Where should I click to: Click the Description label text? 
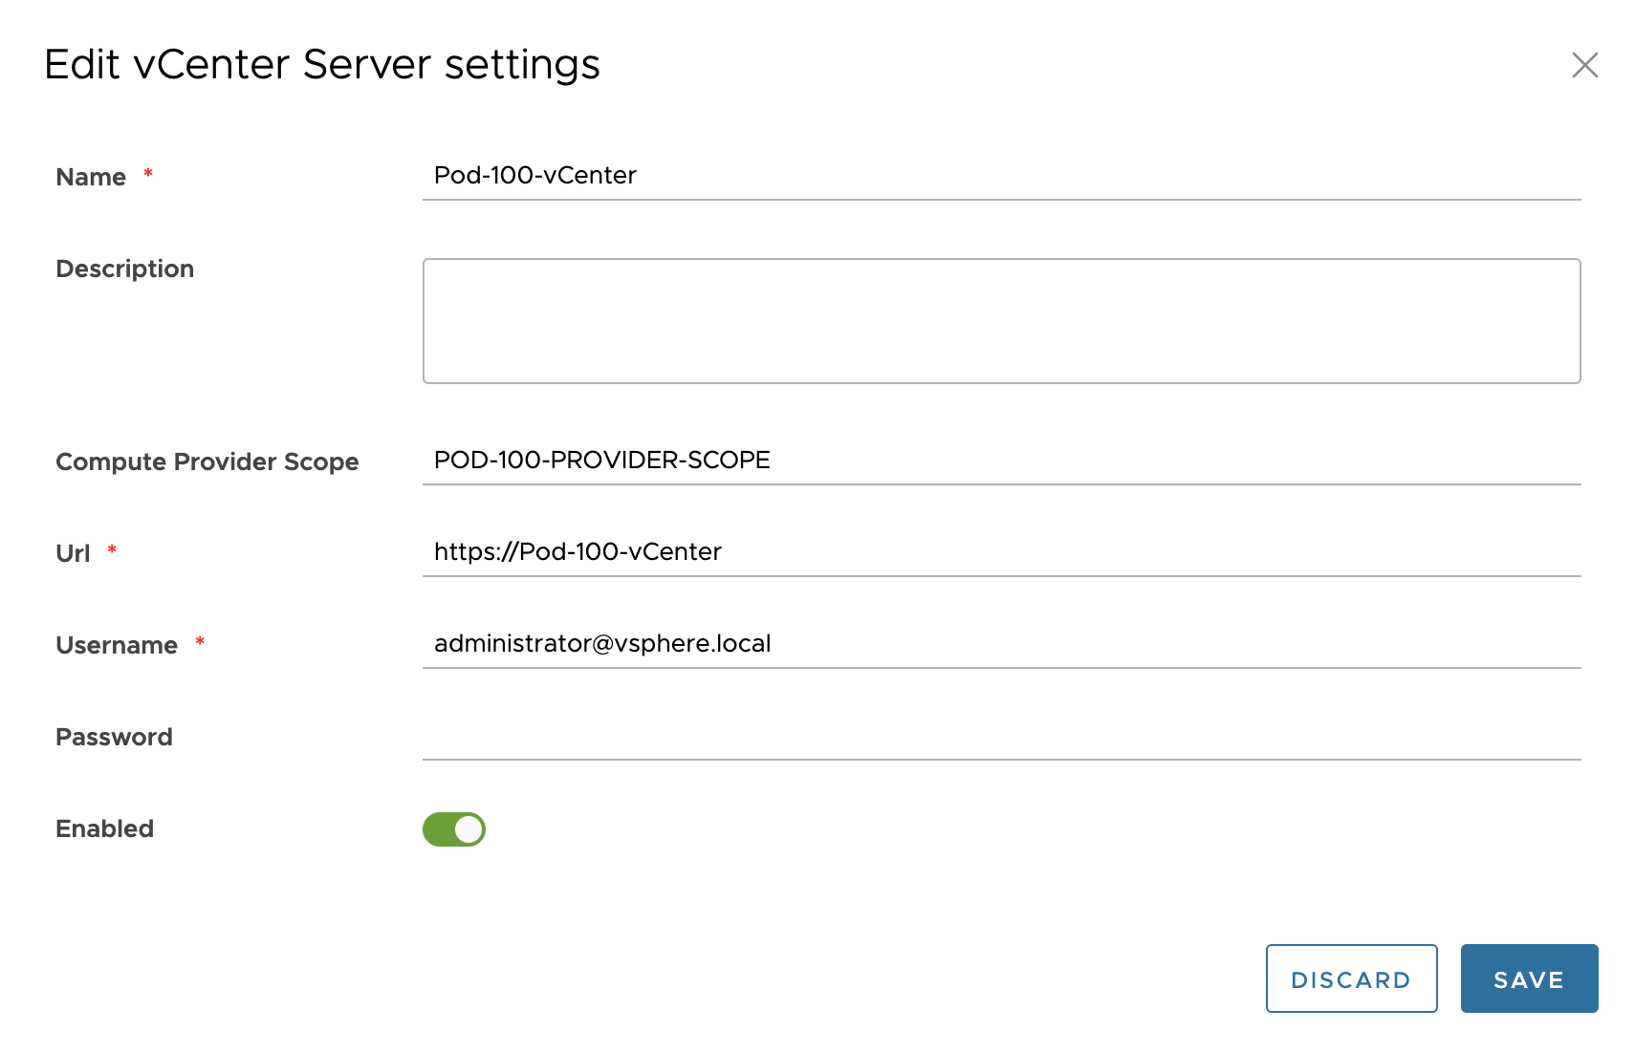click(124, 269)
